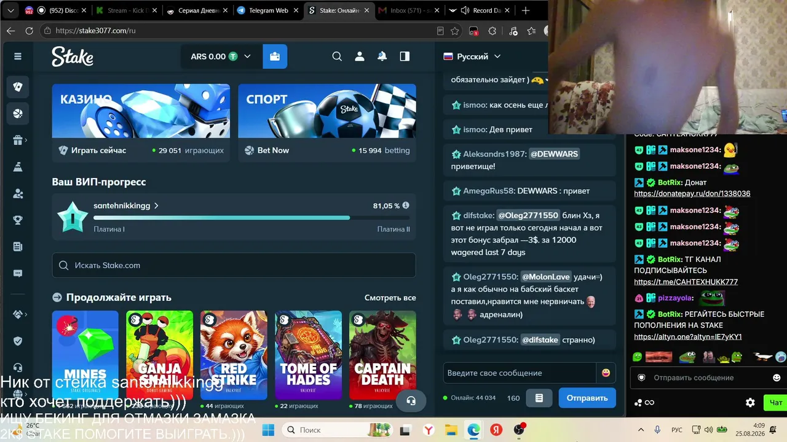Expand santehnikkingg VIP details chevron
The width and height of the screenshot is (787, 442).
[156, 206]
